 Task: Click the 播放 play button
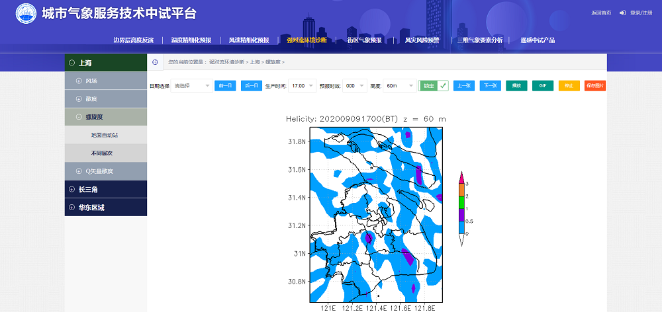[x=517, y=85]
